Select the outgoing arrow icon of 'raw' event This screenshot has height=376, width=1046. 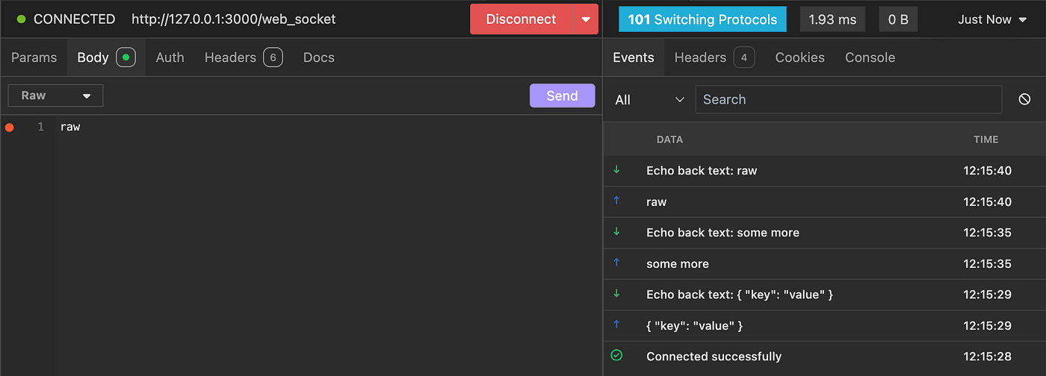pyautogui.click(x=616, y=201)
